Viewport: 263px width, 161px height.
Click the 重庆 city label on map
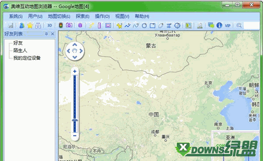(x=166, y=137)
